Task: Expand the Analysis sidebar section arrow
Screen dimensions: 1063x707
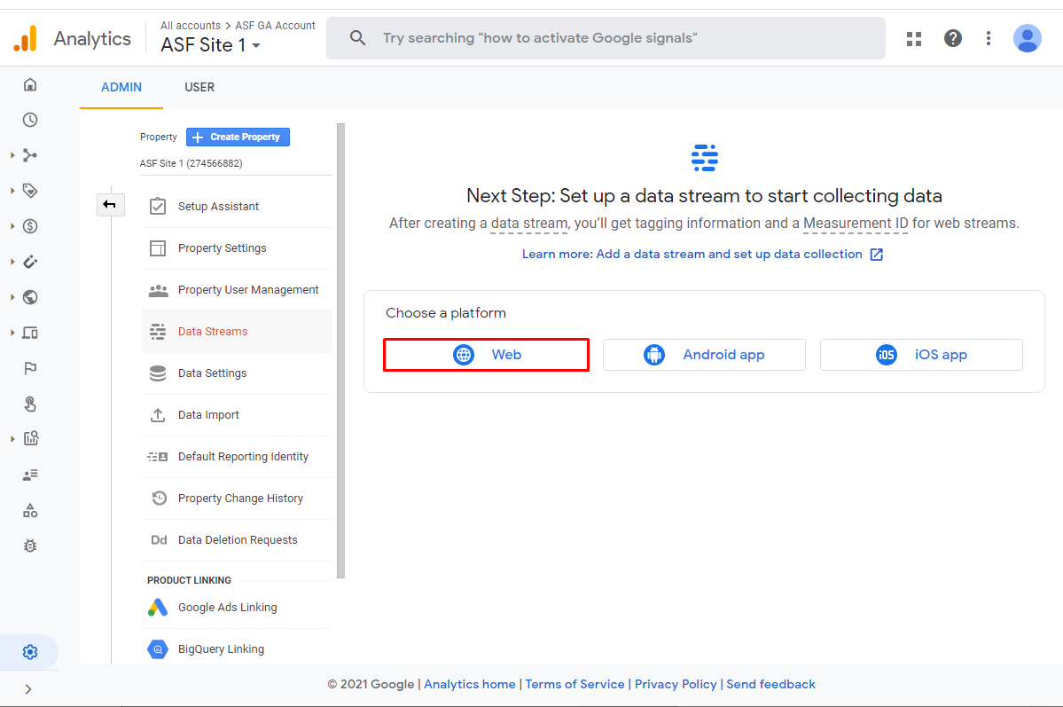Action: coord(12,439)
